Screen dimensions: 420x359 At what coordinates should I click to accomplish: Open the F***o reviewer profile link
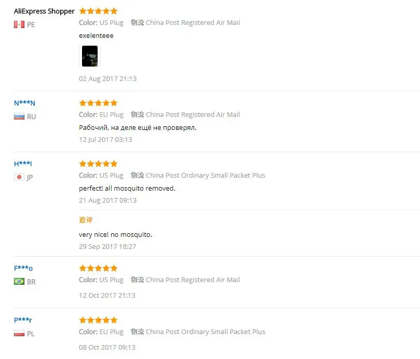(23, 268)
